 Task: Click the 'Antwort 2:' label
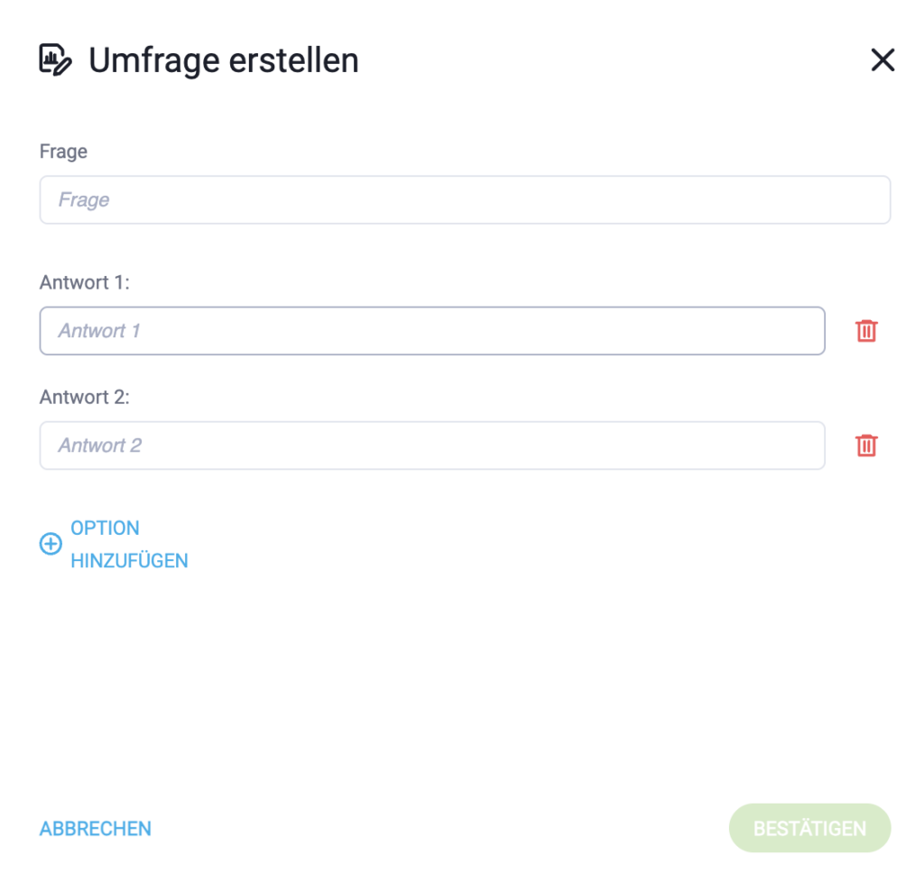pos(85,397)
